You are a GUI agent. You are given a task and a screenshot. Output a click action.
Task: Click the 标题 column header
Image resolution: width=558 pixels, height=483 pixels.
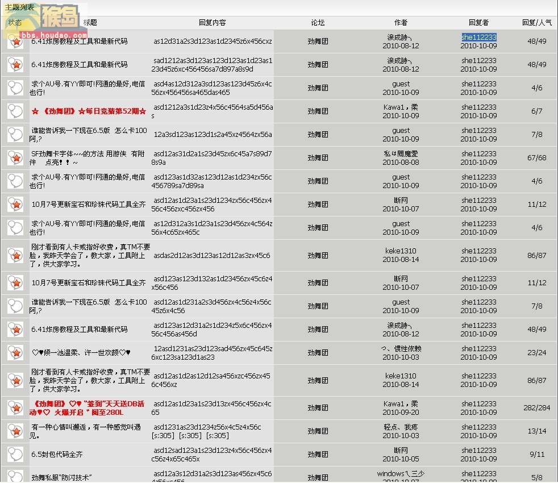click(90, 22)
